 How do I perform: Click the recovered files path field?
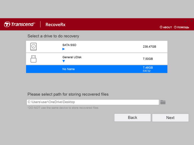[93, 102]
